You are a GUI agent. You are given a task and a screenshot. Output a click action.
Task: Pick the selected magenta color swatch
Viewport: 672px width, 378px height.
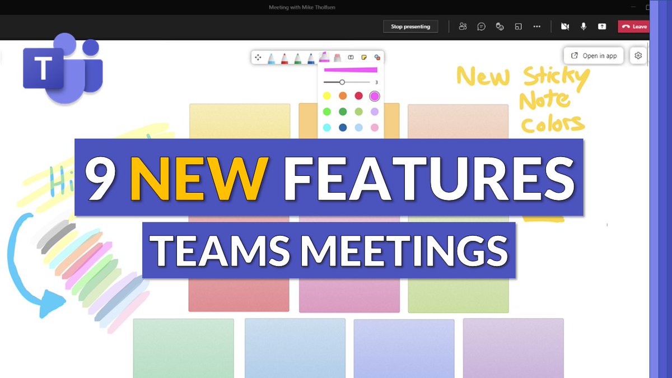pyautogui.click(x=375, y=96)
